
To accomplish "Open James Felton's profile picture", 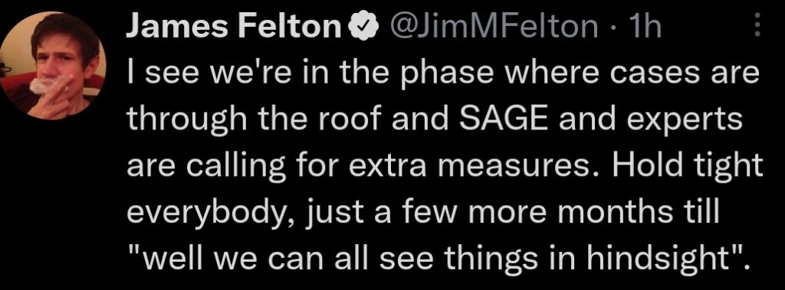I will click(53, 66).
